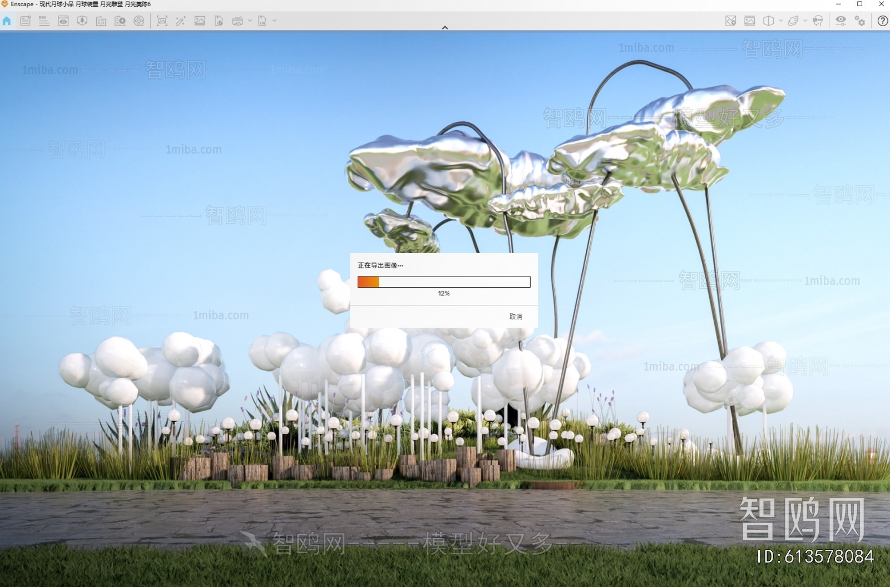This screenshot has width=890, height=587.
Task: Click the Screenshot capture icon
Action: 162,21
